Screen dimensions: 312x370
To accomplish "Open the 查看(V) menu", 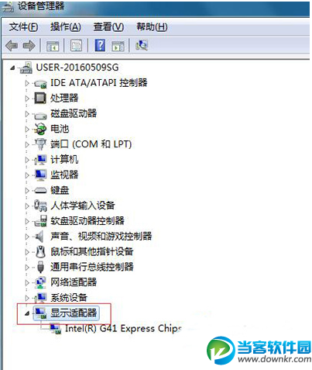I will 108,27.
